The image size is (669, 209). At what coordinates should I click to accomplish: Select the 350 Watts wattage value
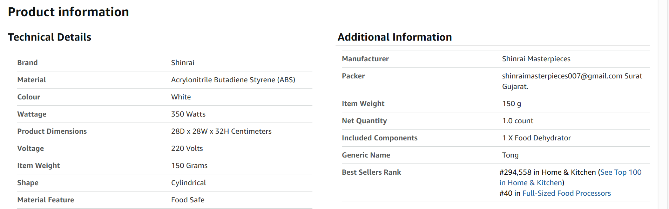[188, 114]
